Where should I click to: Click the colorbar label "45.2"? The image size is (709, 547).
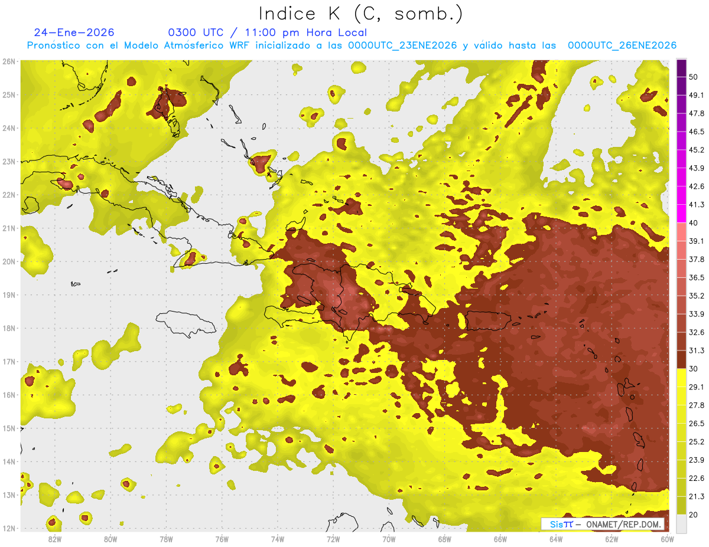[697, 150]
